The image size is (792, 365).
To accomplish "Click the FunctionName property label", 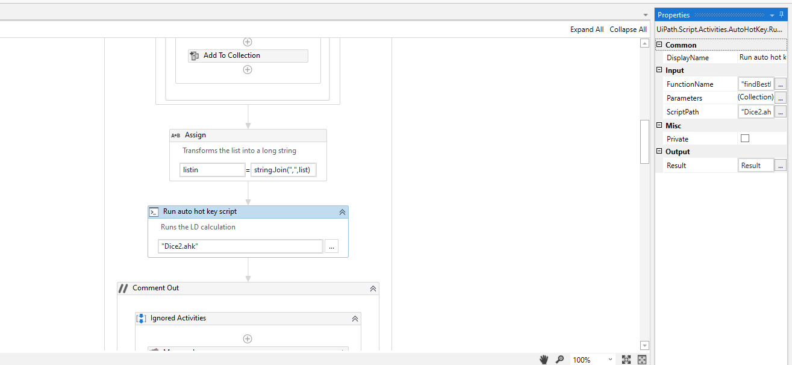I will [690, 84].
